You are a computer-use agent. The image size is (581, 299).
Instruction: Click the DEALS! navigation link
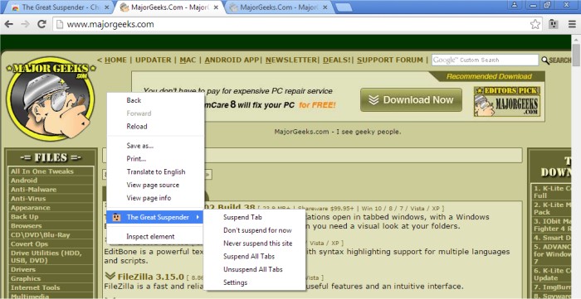(x=337, y=60)
